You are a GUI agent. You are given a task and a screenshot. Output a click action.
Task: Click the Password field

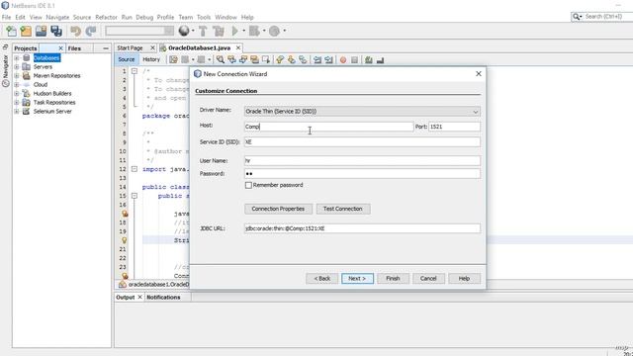click(362, 174)
